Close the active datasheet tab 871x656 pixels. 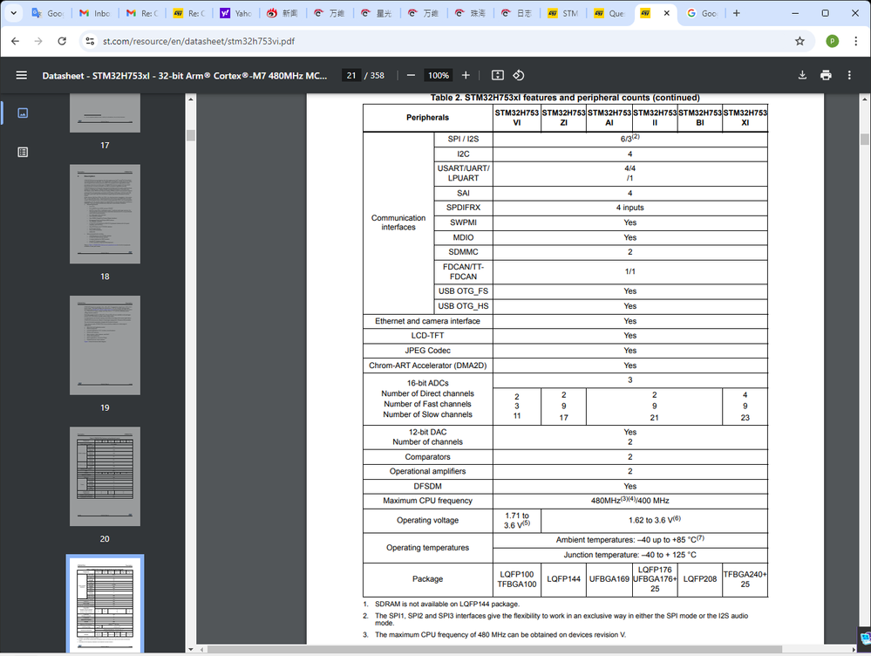pos(667,13)
